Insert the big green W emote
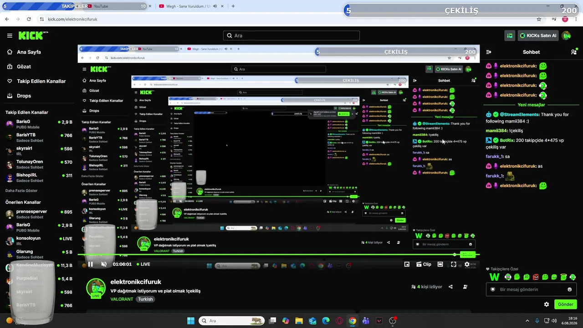Image resolution: width=583 pixels, height=328 pixels. coord(495,277)
